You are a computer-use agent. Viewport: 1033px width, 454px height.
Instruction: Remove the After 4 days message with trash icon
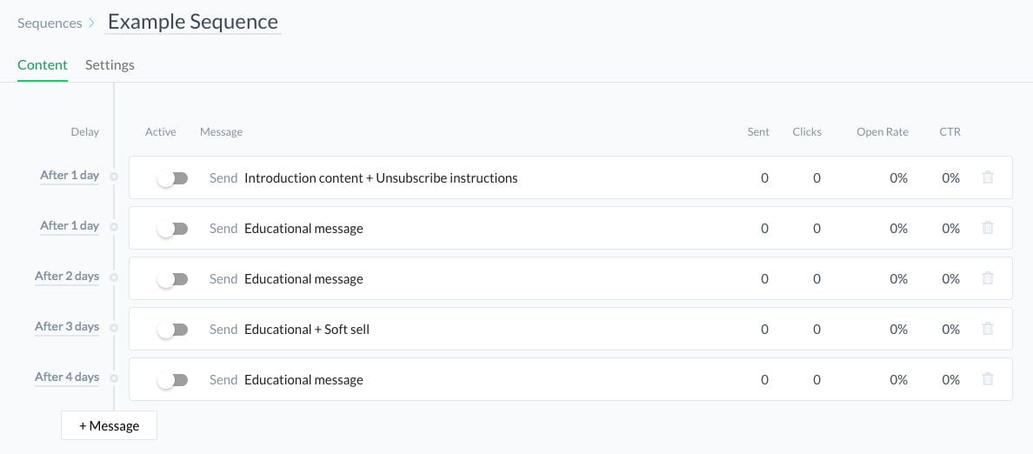[x=988, y=379]
